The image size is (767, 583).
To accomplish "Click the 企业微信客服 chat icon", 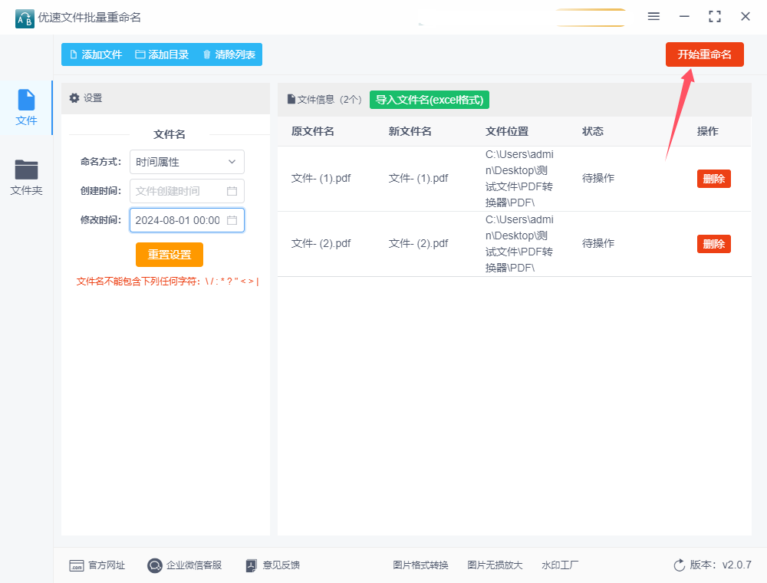I will (155, 566).
